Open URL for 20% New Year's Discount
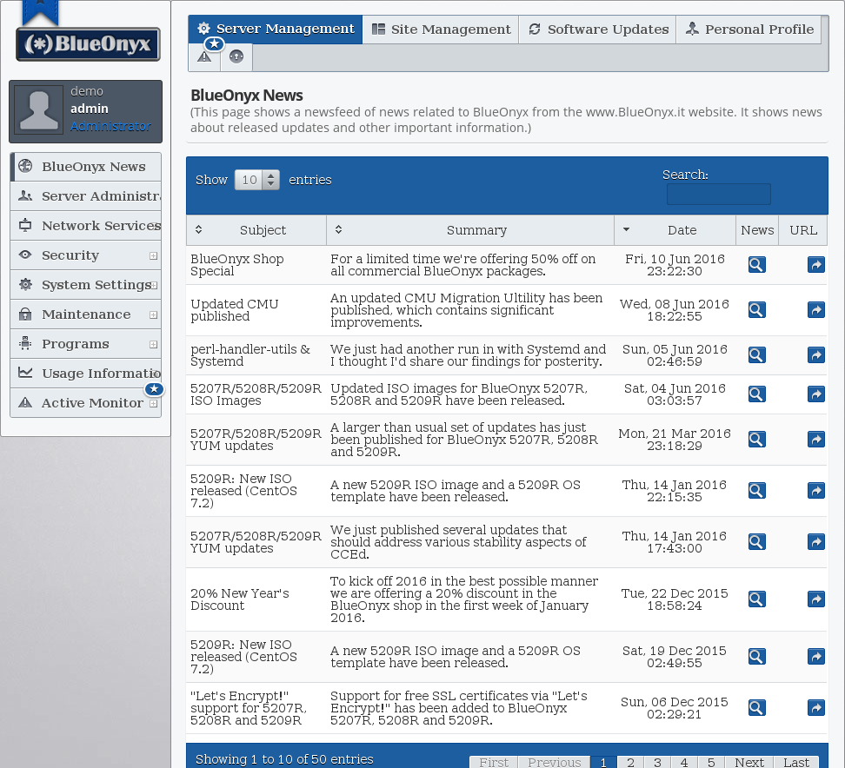The width and height of the screenshot is (845, 768). (x=816, y=599)
